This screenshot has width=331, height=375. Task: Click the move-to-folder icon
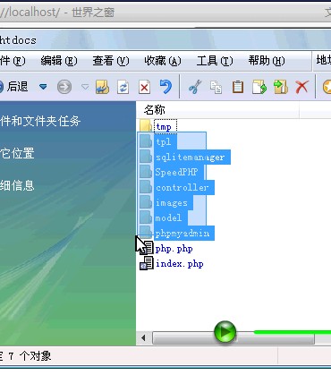[259, 87]
